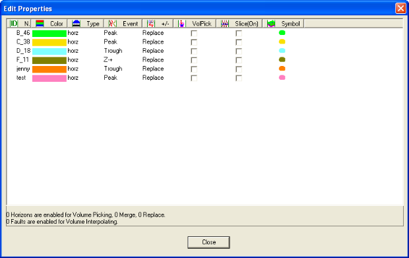Click Replace mode for test row
The image size is (409, 258).
(x=153, y=78)
